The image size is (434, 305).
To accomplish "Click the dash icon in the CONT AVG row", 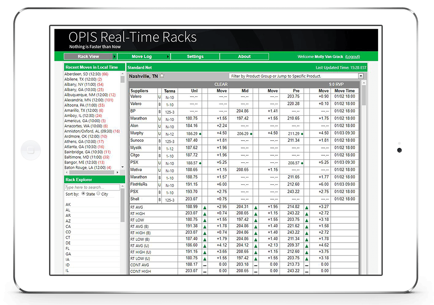I will (x=204, y=265).
